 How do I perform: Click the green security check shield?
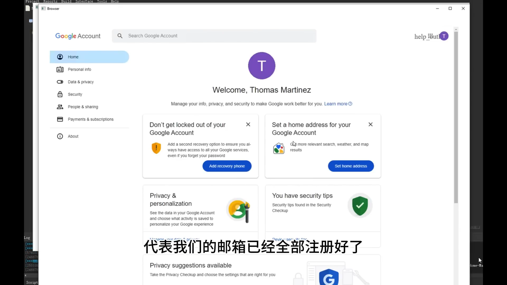point(360,206)
